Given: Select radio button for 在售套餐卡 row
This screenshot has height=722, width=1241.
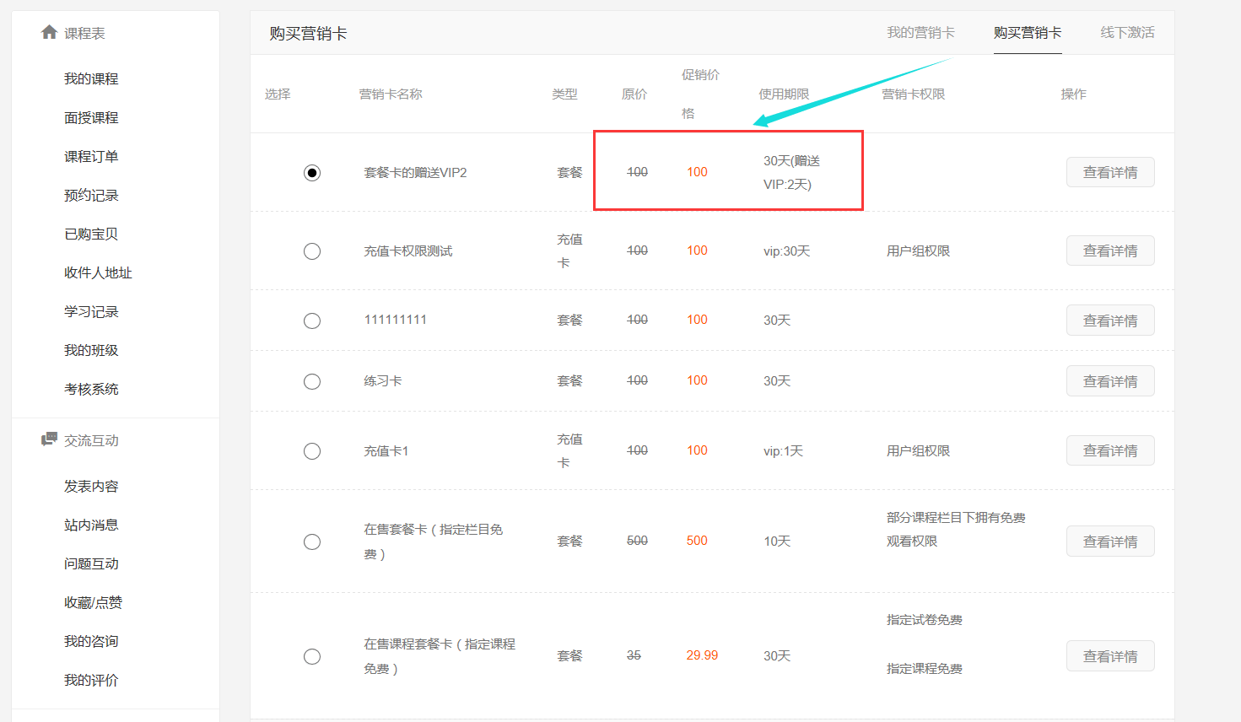Looking at the screenshot, I should coord(312,541).
